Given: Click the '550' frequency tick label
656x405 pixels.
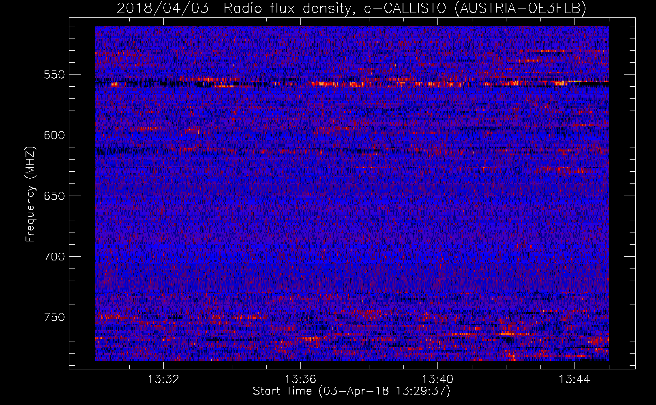Looking at the screenshot, I should coord(54,75).
